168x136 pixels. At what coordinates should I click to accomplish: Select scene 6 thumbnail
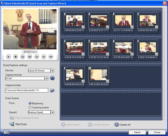[x=99, y=48]
